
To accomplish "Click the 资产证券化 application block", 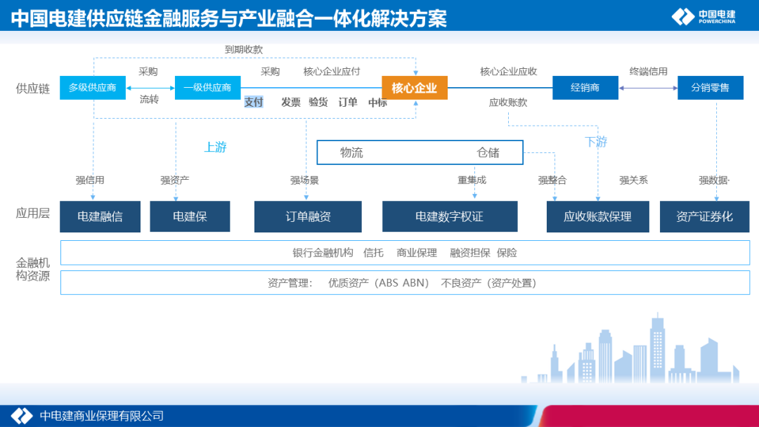I will [704, 216].
